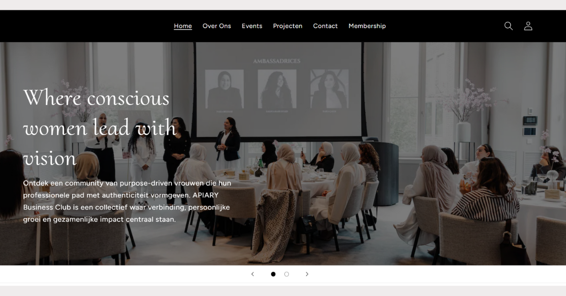Screen dimensions: 566x296
Task: Open the Over Ons page
Action: [217, 26]
